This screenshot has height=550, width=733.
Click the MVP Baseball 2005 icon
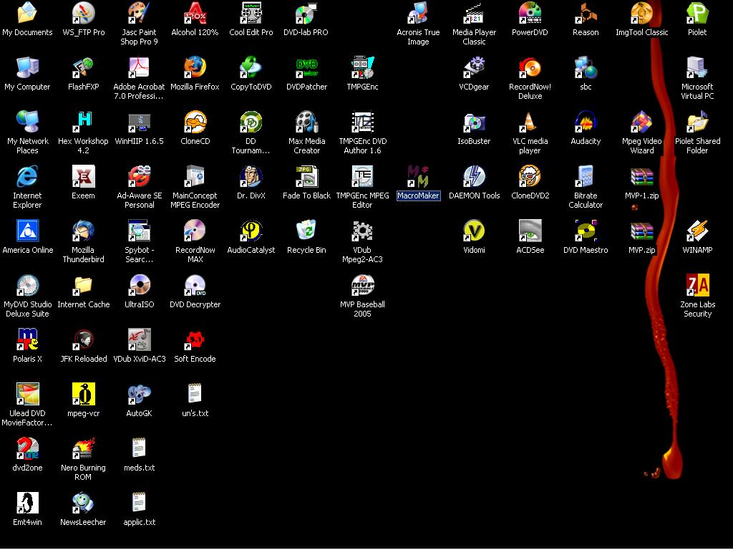tap(363, 285)
